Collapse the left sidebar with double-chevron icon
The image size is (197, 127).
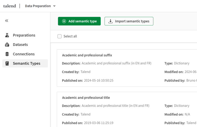tap(7, 21)
